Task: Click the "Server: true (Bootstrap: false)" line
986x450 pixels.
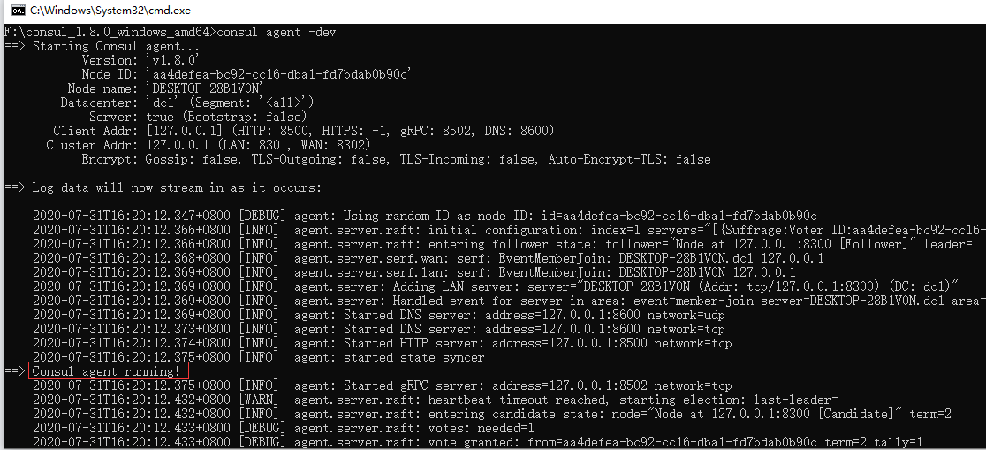Action: point(198,117)
